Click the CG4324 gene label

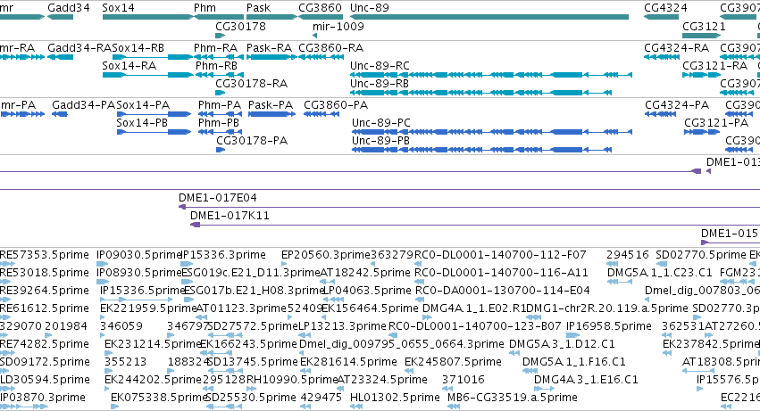coord(665,8)
